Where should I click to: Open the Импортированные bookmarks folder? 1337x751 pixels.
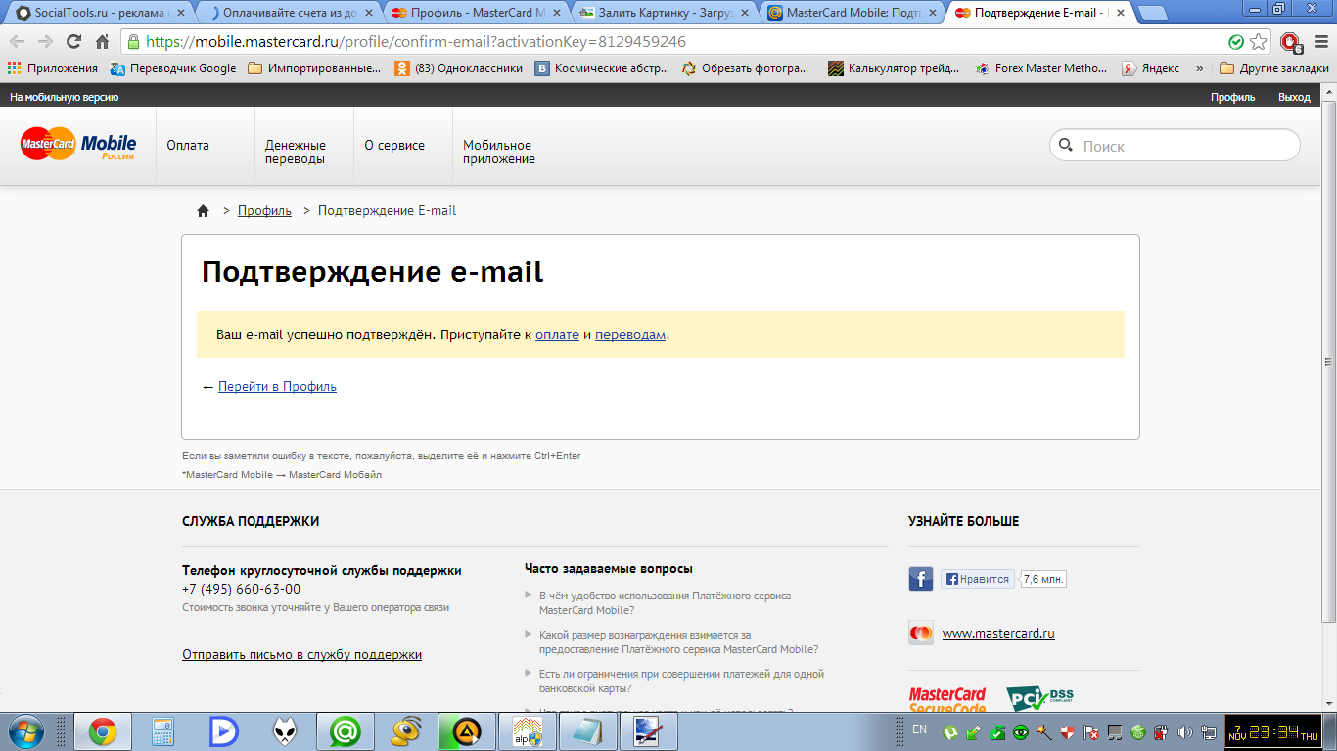point(315,68)
